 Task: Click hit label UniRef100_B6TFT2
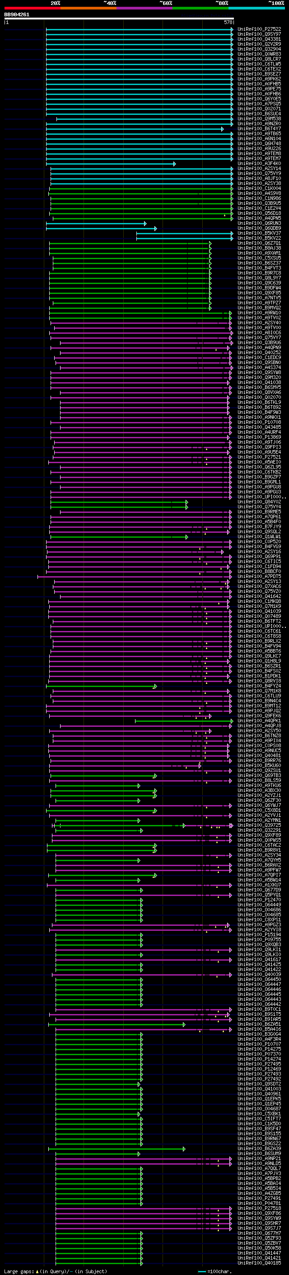tap(259, 621)
